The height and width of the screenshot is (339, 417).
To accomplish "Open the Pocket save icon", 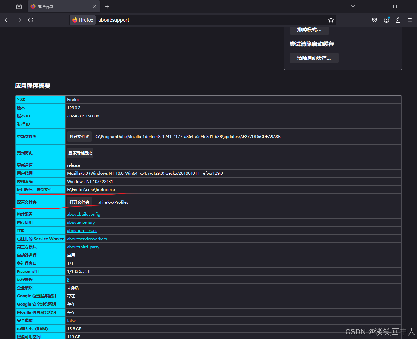I will click(x=375, y=20).
